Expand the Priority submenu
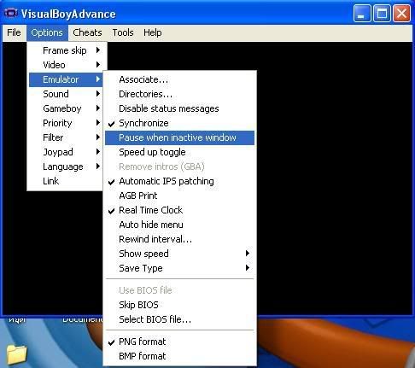415x368 pixels. pyautogui.click(x=66, y=123)
